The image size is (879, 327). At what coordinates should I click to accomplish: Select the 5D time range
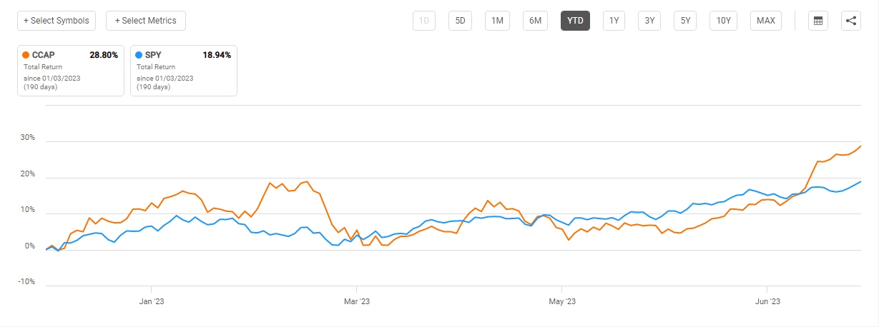(460, 21)
